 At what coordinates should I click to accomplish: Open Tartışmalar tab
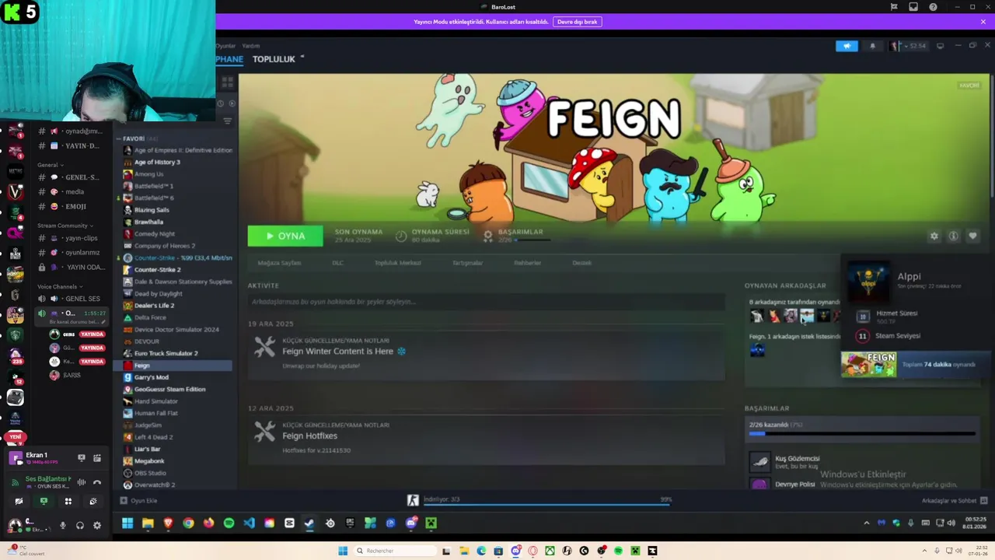467,263
